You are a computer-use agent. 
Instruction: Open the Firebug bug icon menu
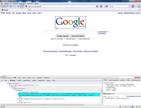click(x=2, y=77)
